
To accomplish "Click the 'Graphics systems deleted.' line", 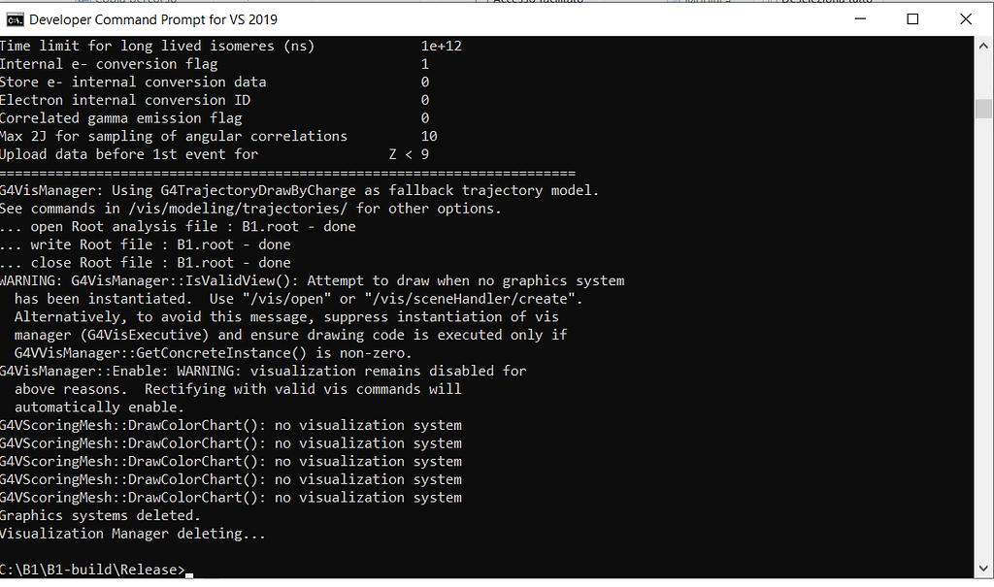I will 100,515.
